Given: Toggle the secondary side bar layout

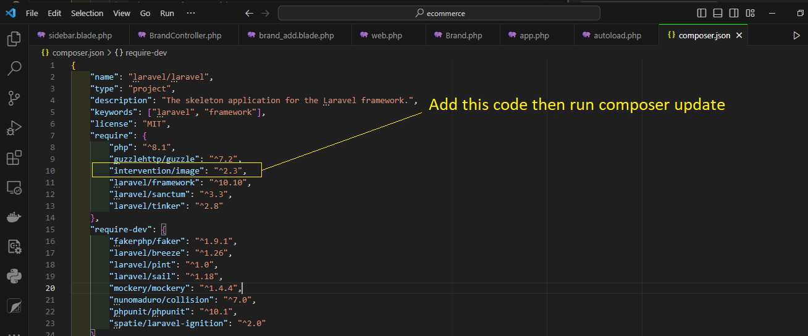Looking at the screenshot, I should pos(734,13).
